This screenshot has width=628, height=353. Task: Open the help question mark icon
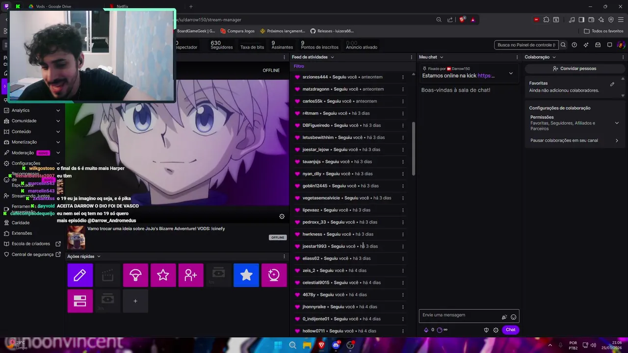coord(575,45)
